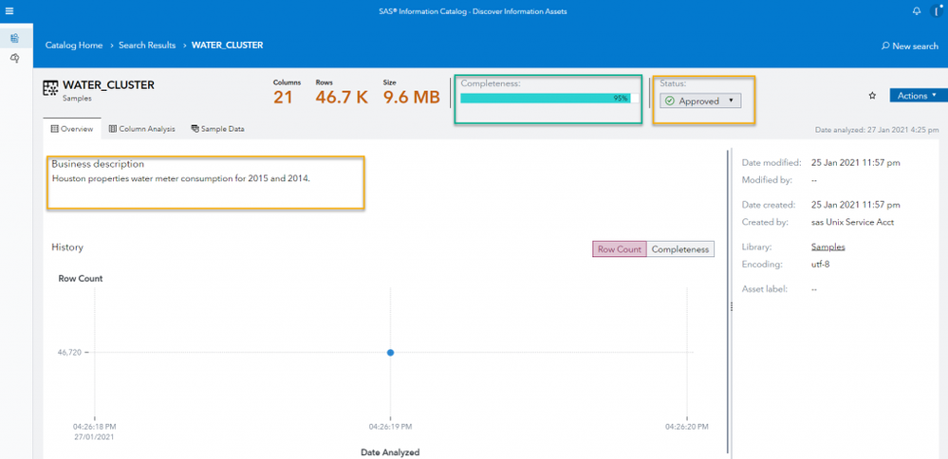Select the Overview tab
Viewport: 948px width, 459px height.
(72, 129)
